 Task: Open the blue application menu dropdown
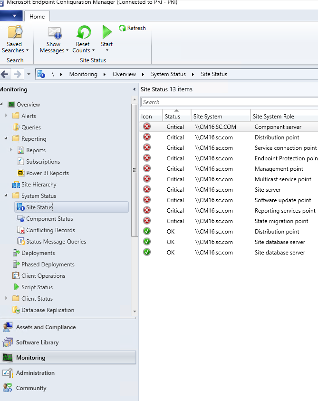tap(11, 16)
